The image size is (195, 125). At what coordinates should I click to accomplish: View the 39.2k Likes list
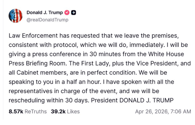[x=65, y=111]
